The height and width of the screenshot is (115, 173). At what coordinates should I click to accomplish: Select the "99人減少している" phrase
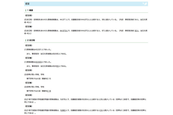tap(109, 20)
